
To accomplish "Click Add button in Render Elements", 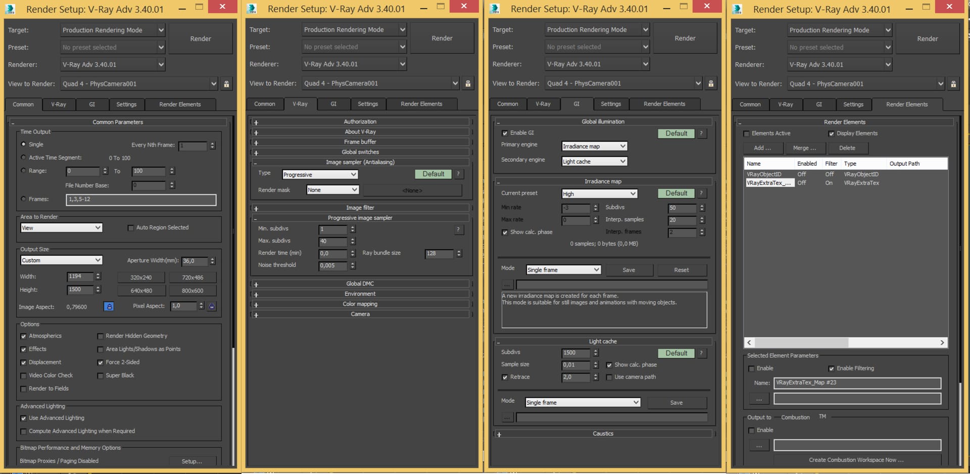I will click(762, 148).
